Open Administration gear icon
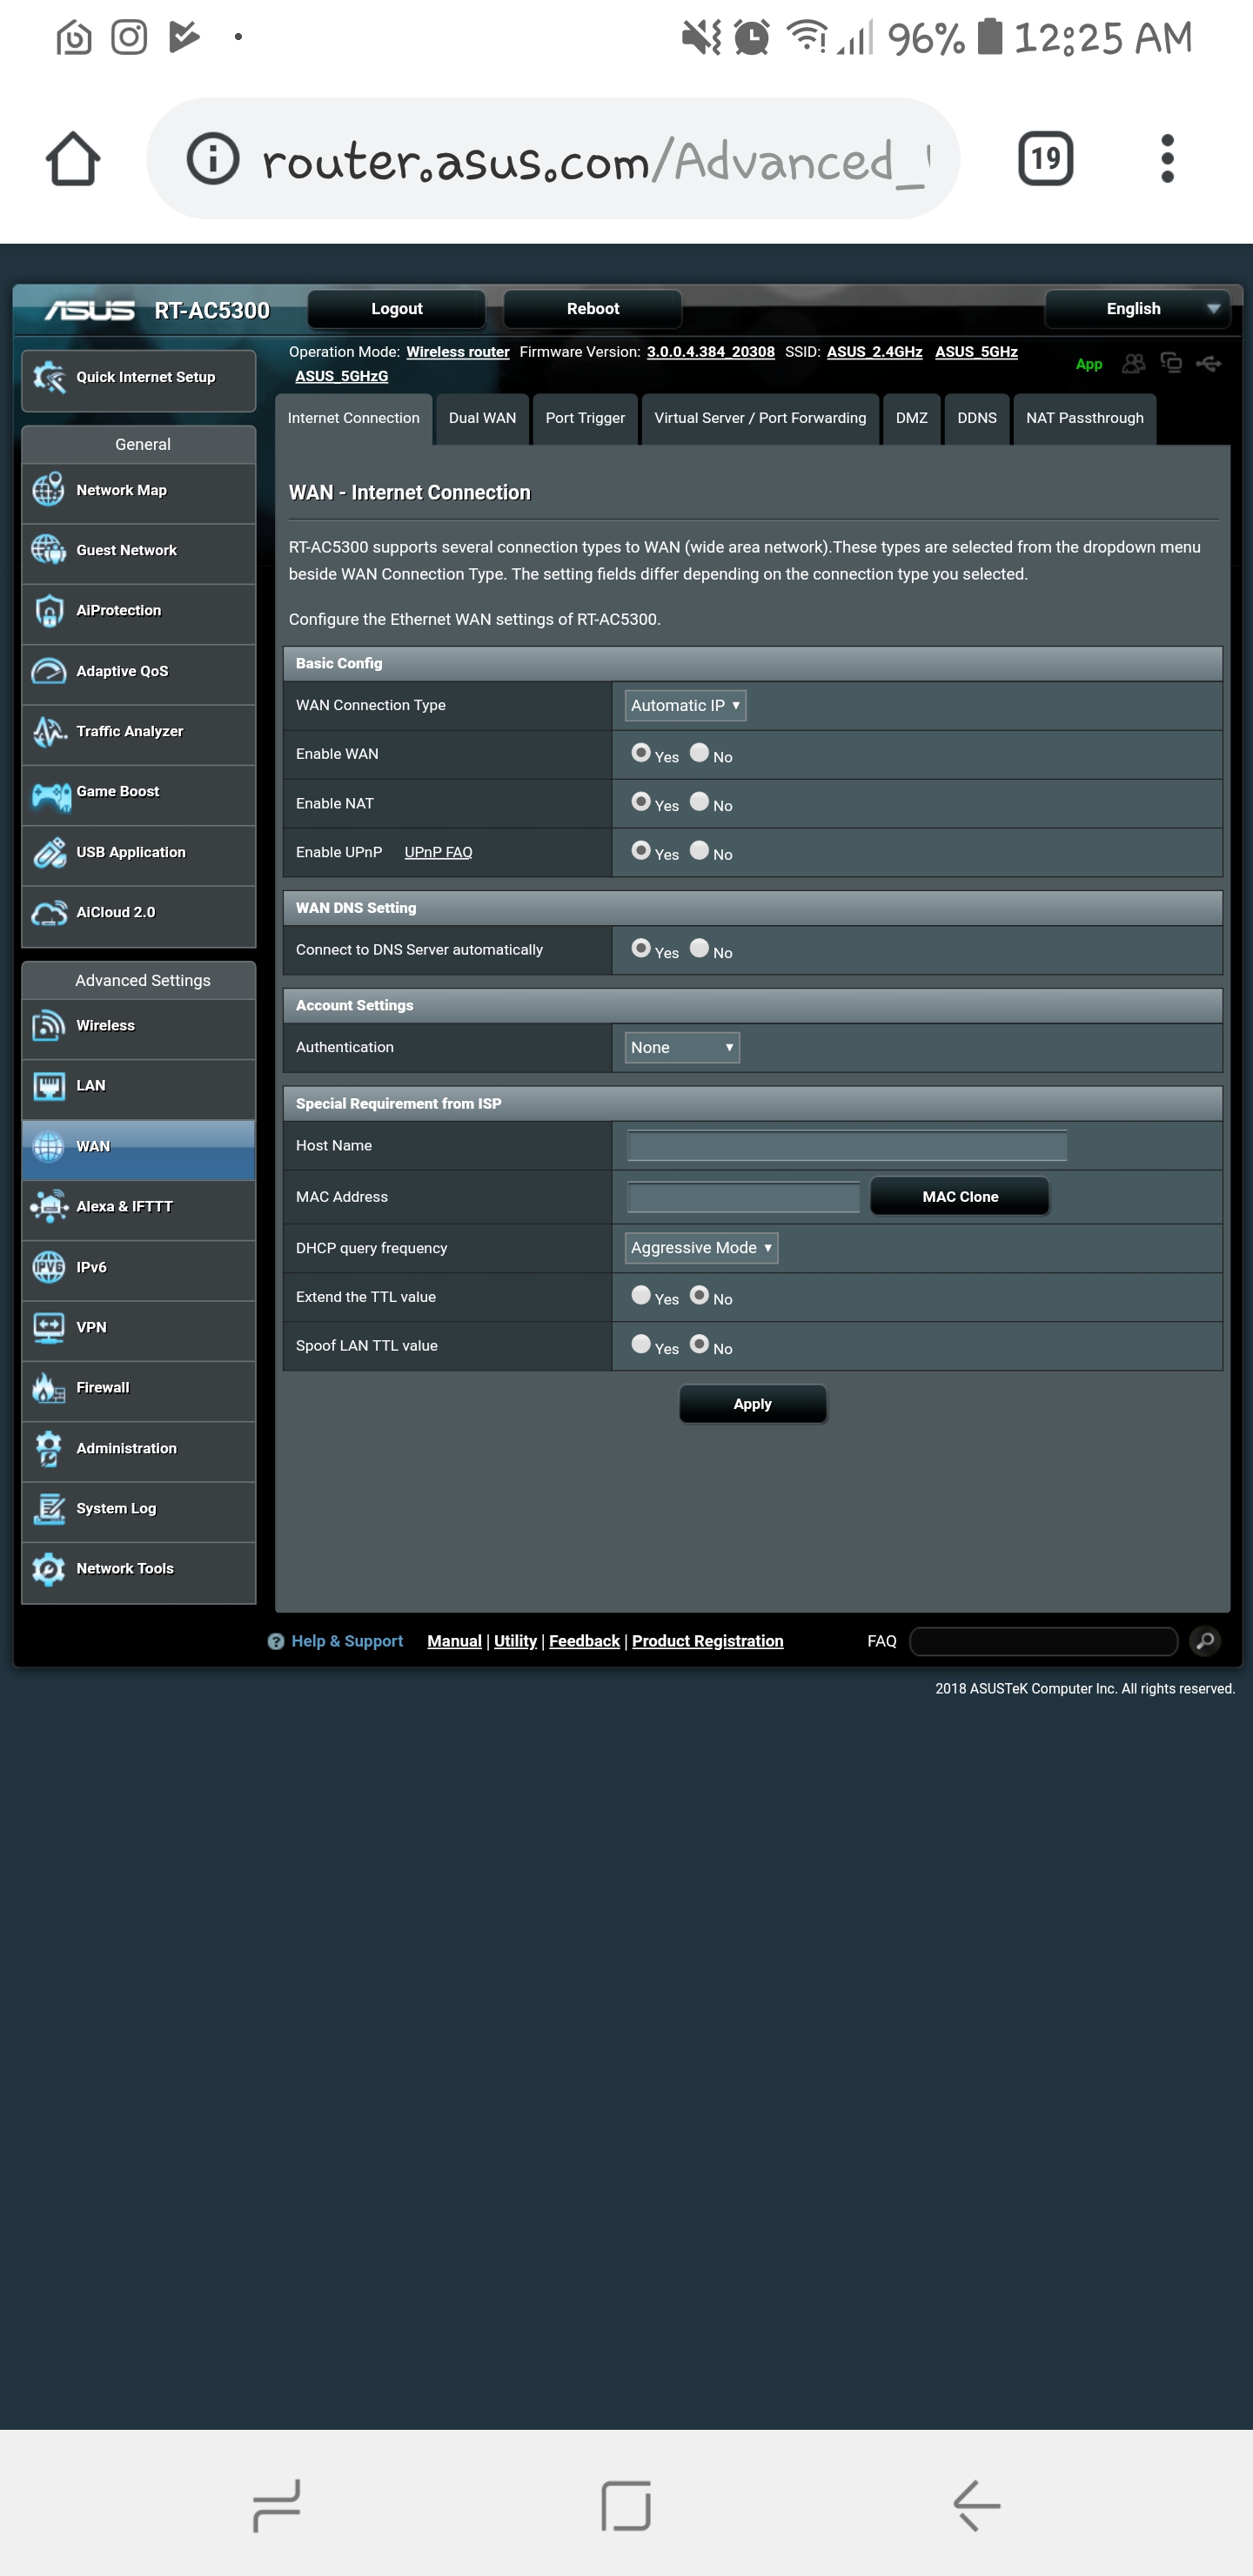 pos(49,1448)
